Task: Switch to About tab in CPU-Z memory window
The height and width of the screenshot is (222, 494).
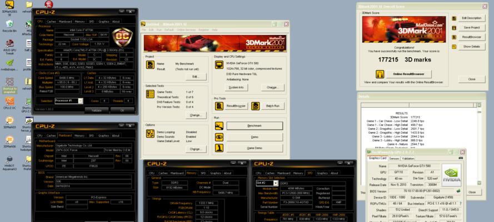Action: pyautogui.click(x=227, y=173)
